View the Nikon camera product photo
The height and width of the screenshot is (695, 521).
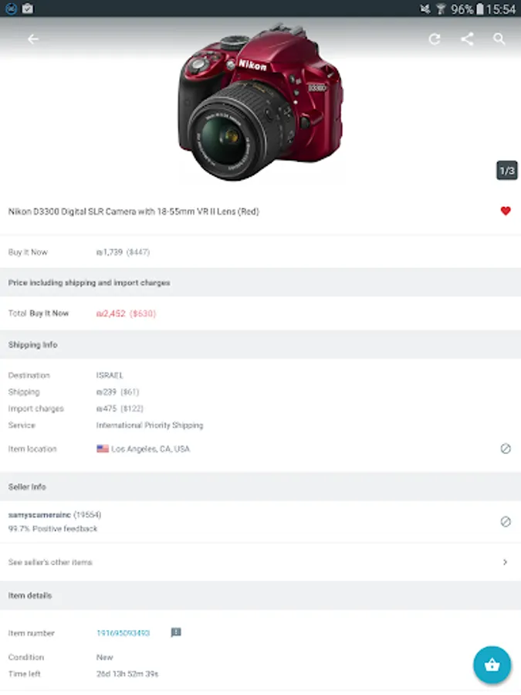coord(261,102)
